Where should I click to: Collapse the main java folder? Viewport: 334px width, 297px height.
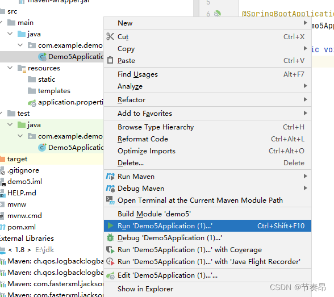pos(10,34)
